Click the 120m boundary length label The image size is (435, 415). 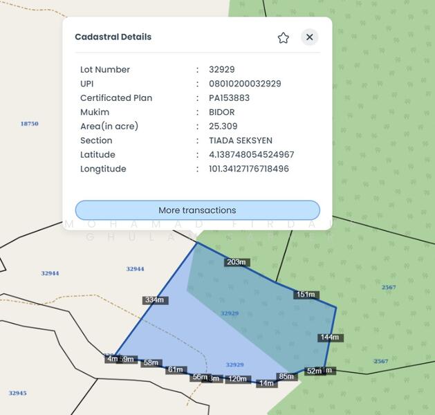[x=237, y=379]
